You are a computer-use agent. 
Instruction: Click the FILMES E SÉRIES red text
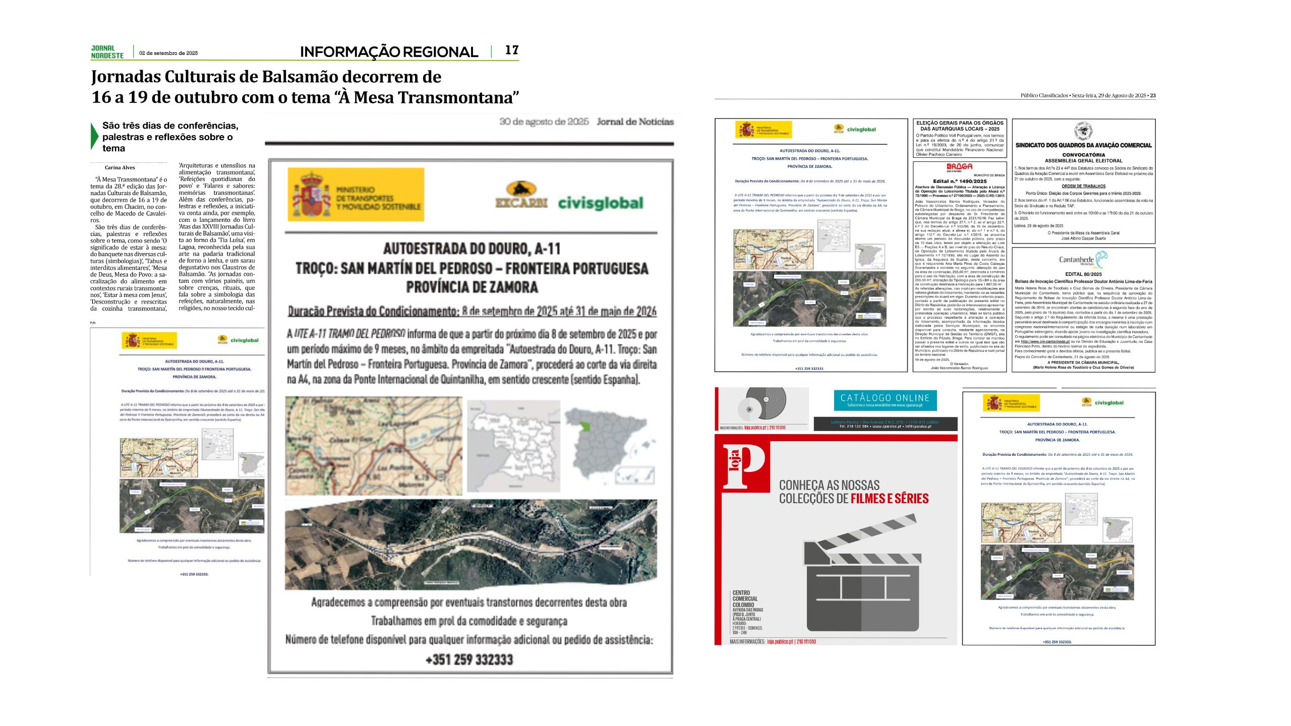coord(890,499)
